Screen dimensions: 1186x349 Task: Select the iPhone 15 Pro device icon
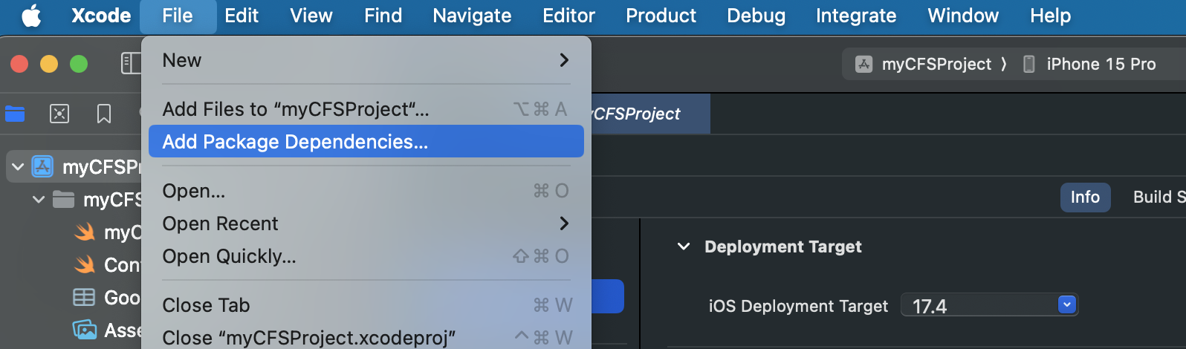coord(1028,65)
